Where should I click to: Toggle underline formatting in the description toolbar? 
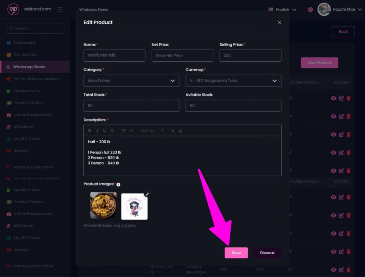tap(105, 131)
